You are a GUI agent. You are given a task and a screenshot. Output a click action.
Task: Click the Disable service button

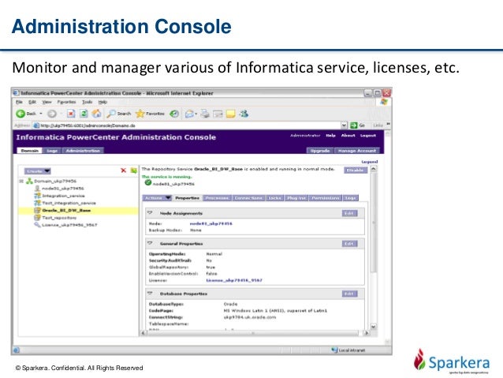356,170
